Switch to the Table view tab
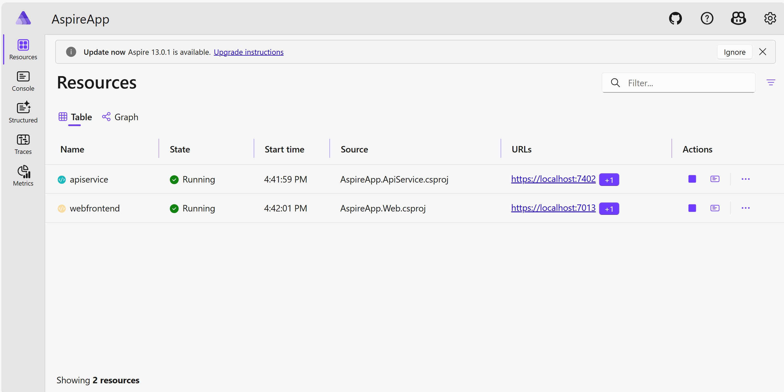784x392 pixels. (75, 117)
